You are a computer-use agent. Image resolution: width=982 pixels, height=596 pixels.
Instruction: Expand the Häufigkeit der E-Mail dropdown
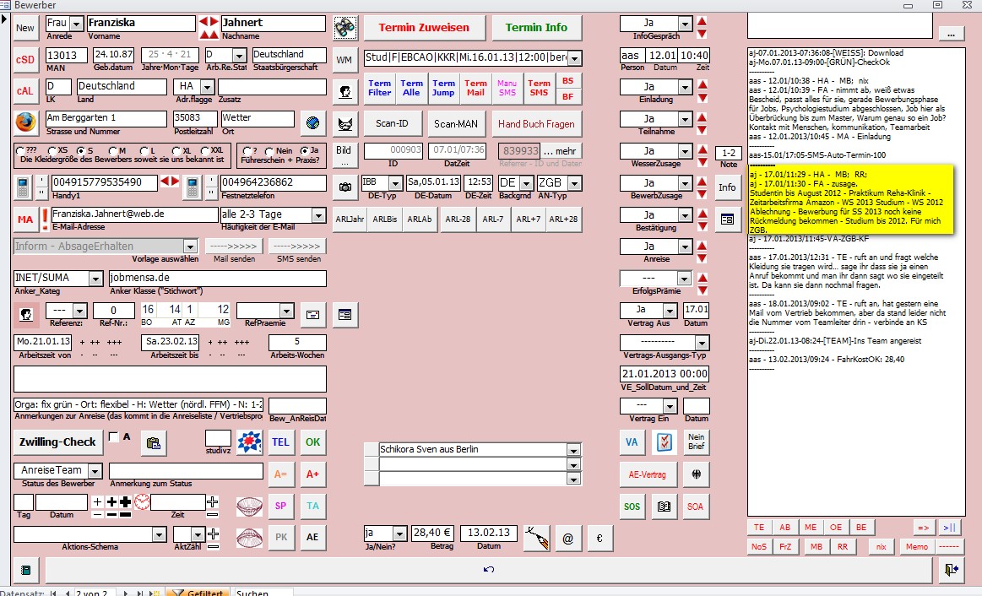(x=317, y=215)
